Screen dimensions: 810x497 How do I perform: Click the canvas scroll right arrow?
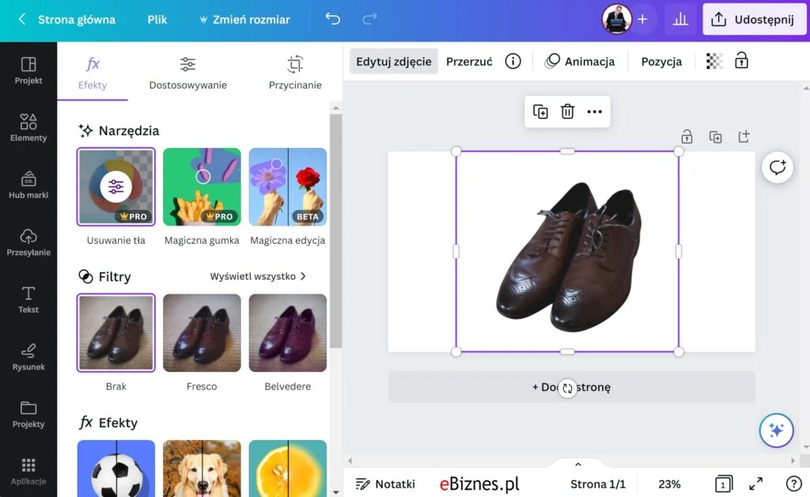click(x=793, y=460)
